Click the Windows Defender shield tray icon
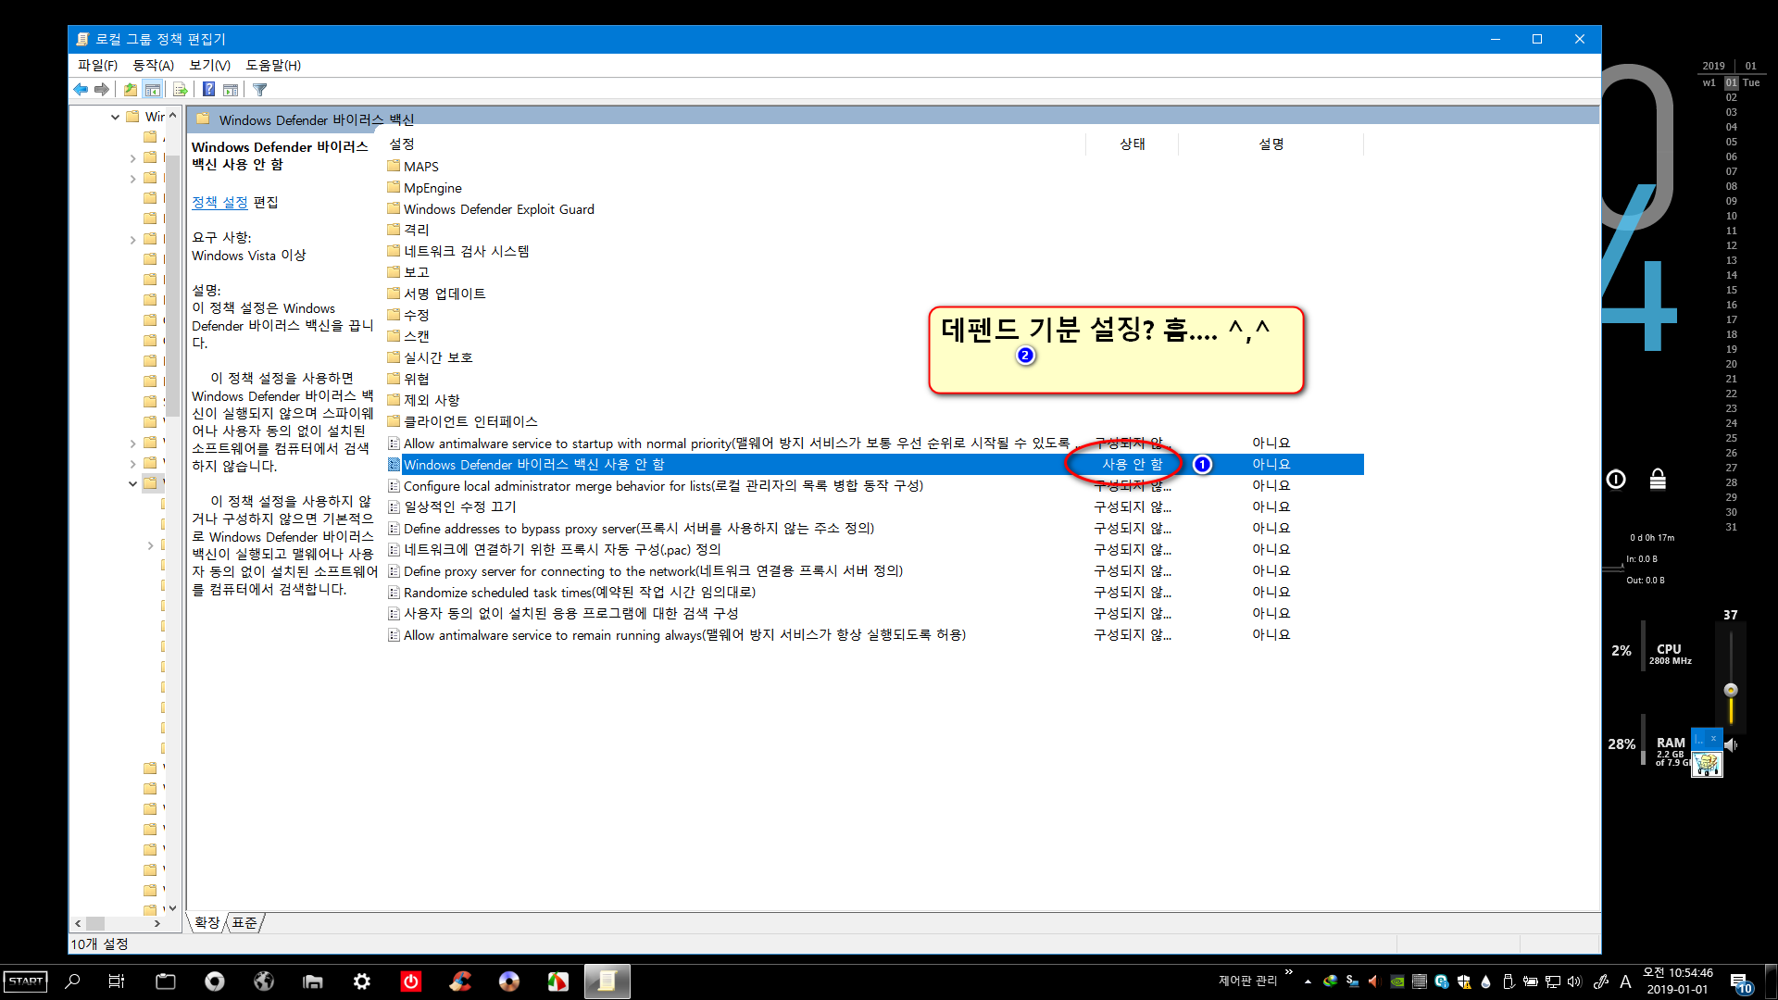This screenshot has height=1000, width=1778. 1464,981
